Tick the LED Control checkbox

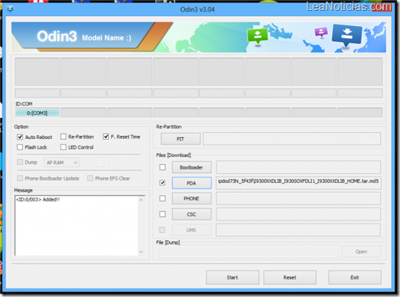tap(64, 147)
